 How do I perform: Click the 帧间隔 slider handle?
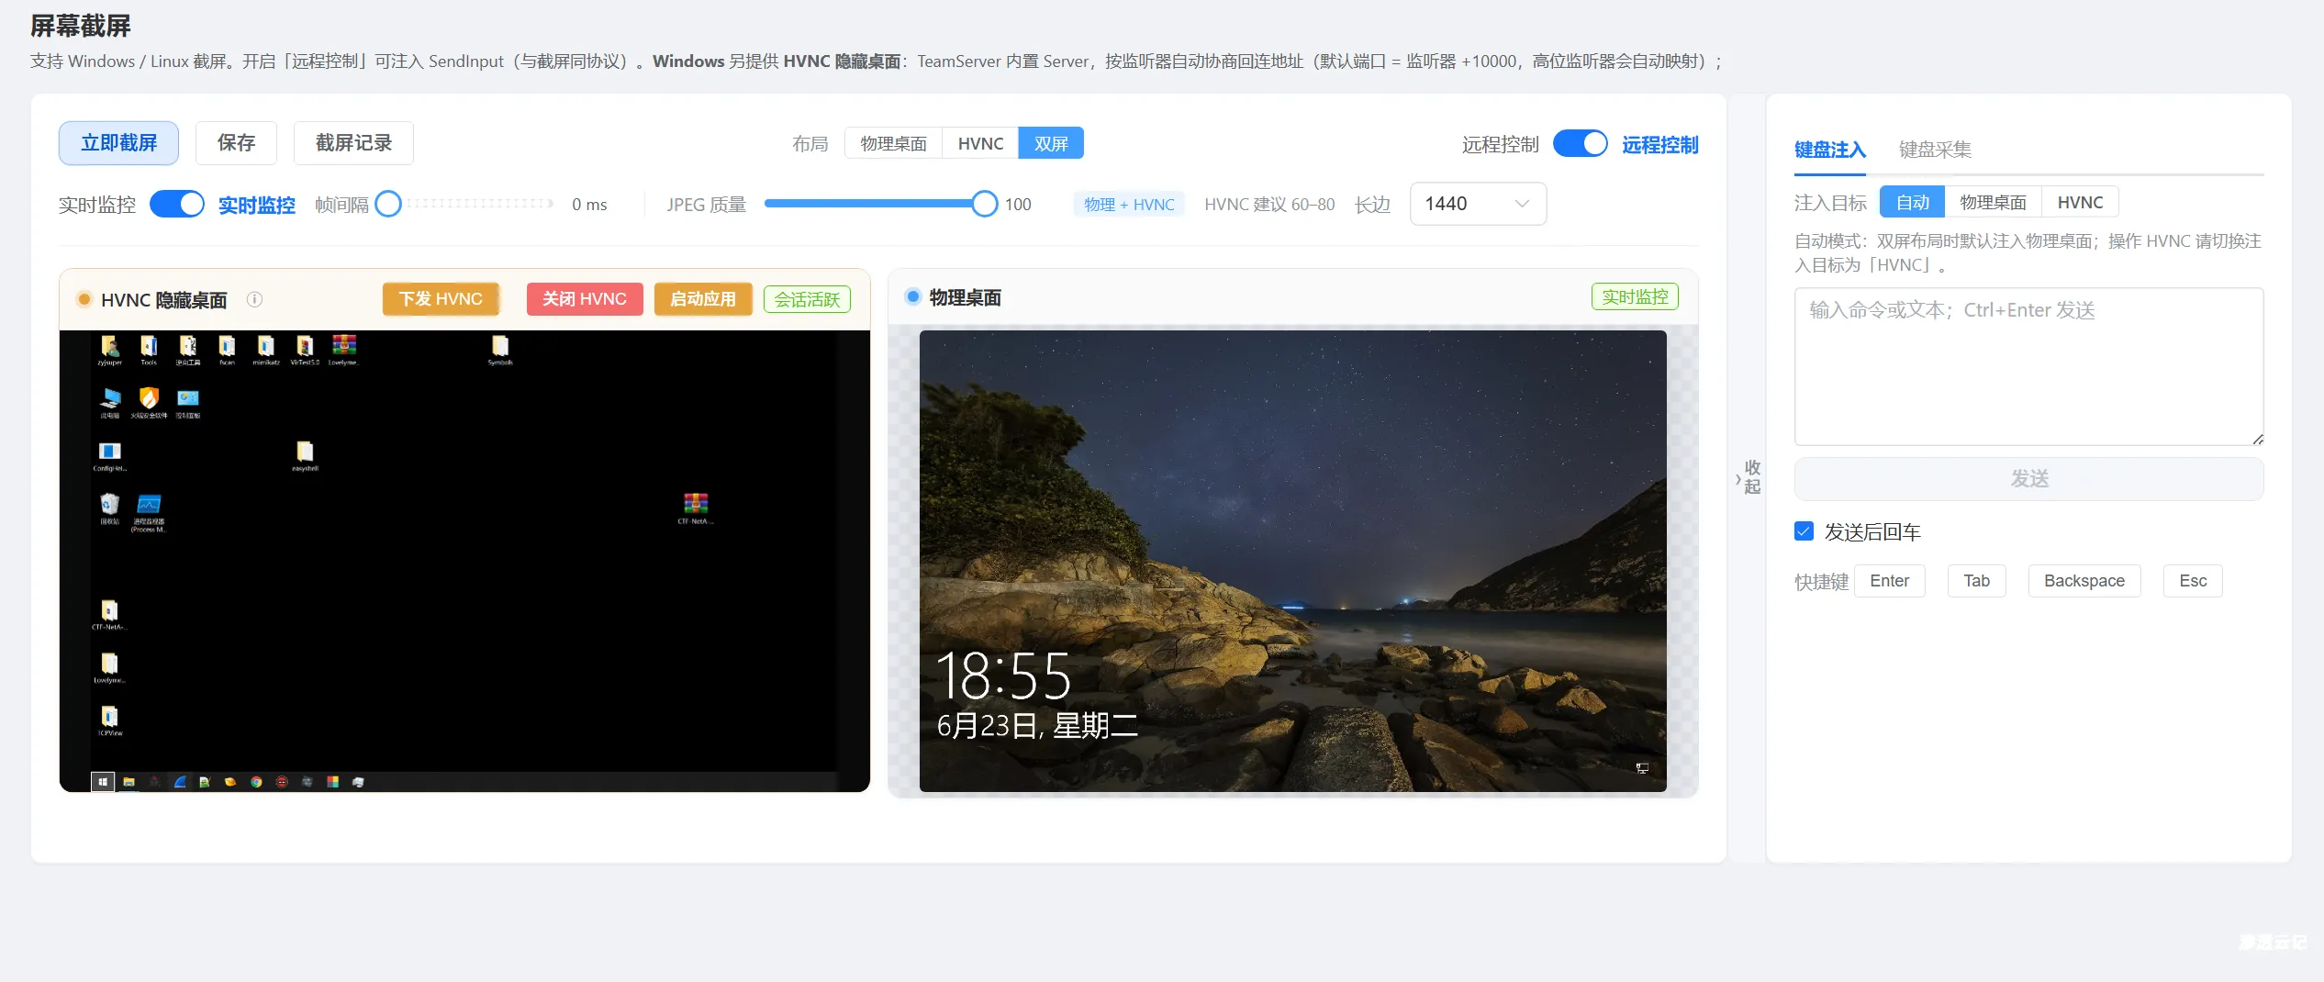pos(388,204)
